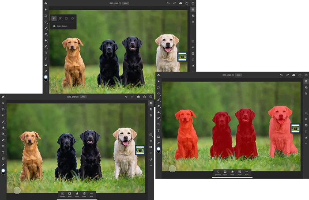Viewport: 309px width, 200px height.
Task: Open the cloud status icon in red-overlay screenshot
Action: click(x=294, y=75)
